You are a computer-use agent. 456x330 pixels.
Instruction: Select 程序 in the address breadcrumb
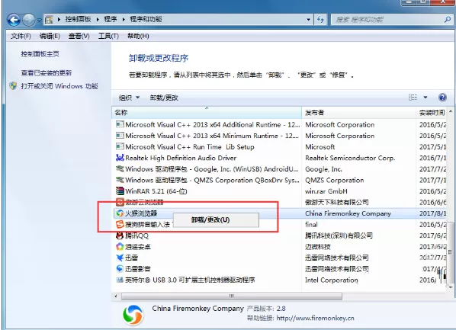(x=111, y=20)
